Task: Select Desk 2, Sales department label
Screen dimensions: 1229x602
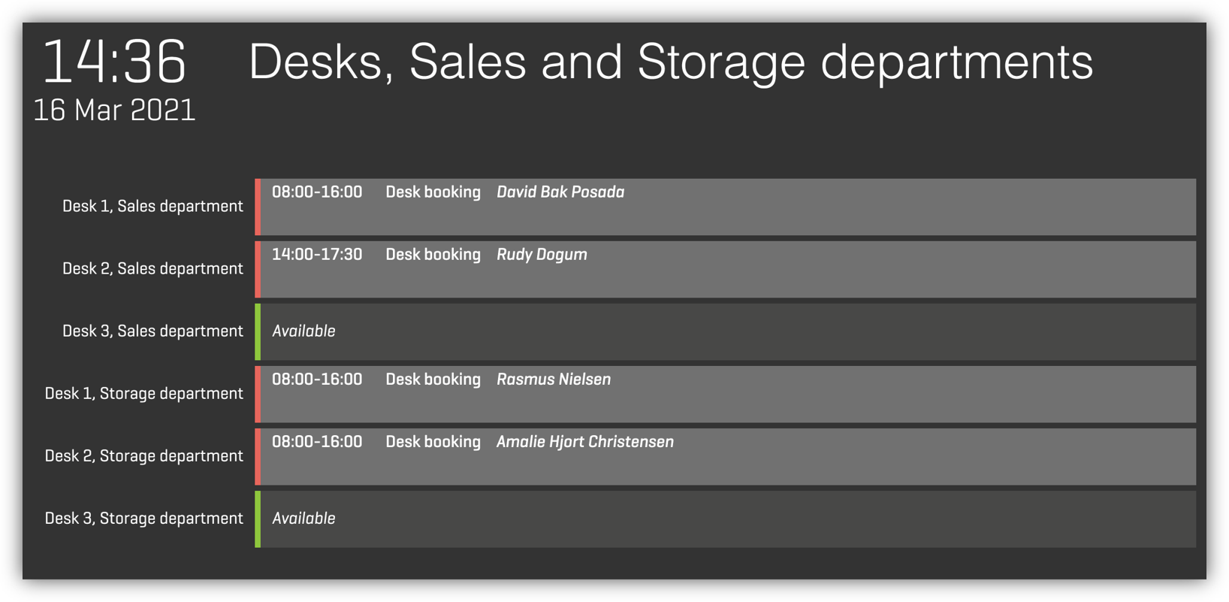Action: (x=152, y=268)
